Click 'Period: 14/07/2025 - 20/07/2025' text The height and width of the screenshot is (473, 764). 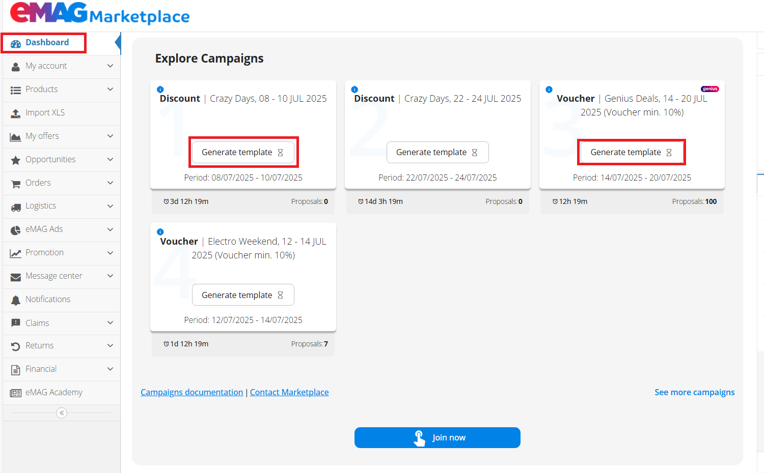632,178
